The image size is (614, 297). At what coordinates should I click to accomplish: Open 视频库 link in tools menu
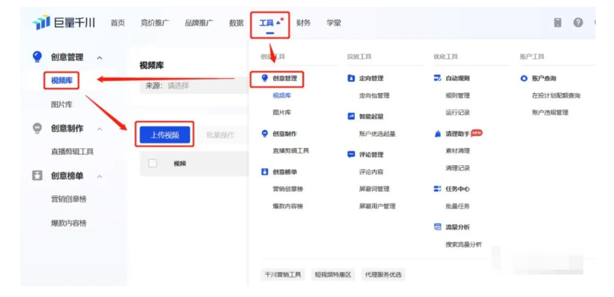(282, 95)
